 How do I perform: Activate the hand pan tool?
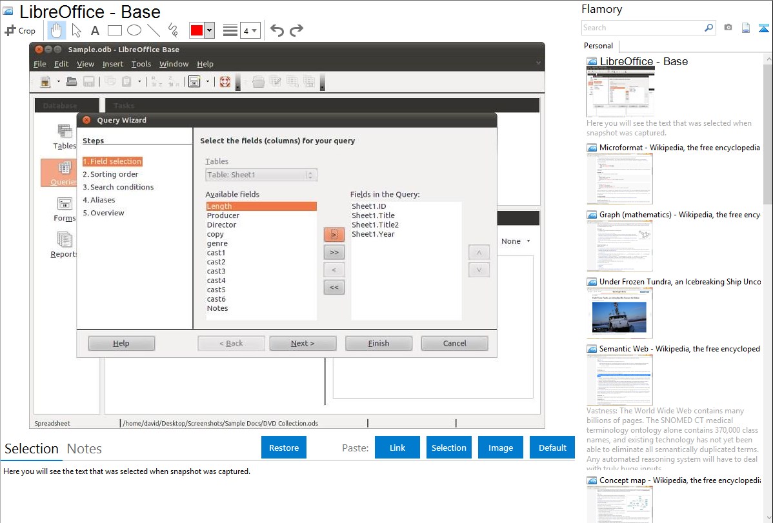[x=56, y=30]
